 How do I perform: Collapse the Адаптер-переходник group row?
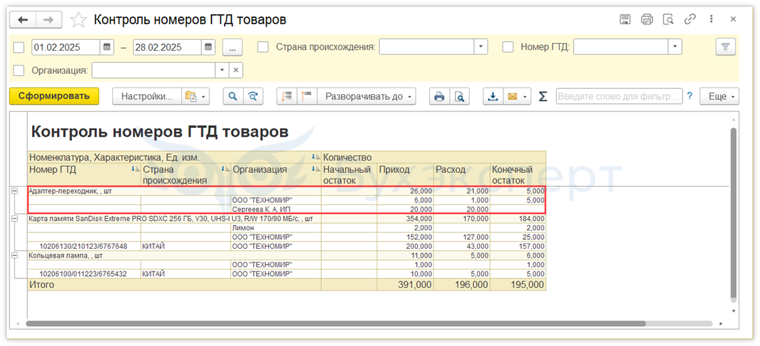coord(14,191)
